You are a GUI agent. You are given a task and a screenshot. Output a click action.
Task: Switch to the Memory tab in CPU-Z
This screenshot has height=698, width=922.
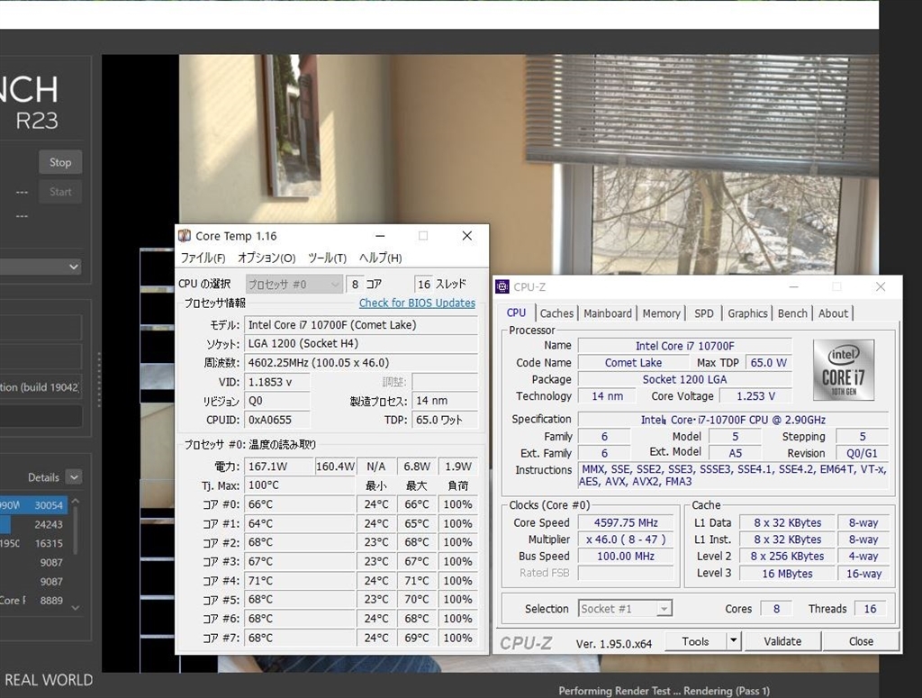(661, 313)
